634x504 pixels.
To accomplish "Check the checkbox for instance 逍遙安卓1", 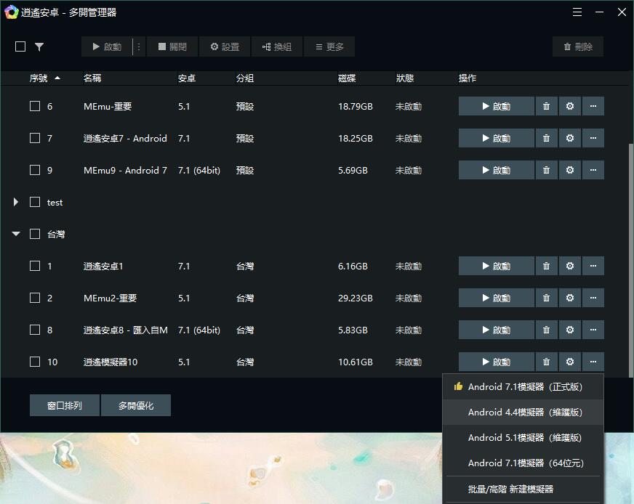I will point(33,266).
